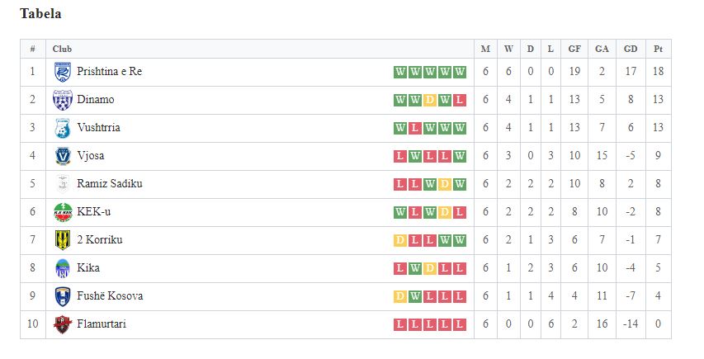This screenshot has width=704, height=359.
Task: Click the 2 Korriku yellow-black crest
Action: [63, 240]
